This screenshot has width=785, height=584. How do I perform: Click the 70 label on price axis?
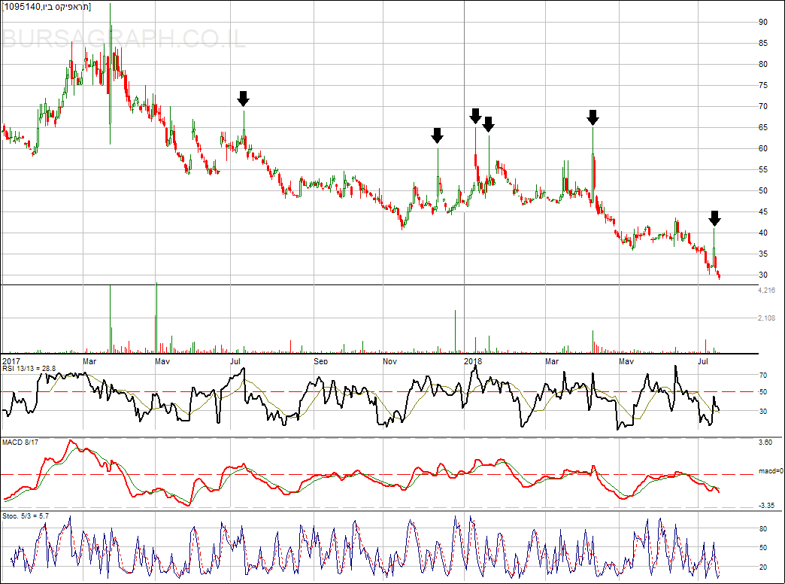point(763,106)
